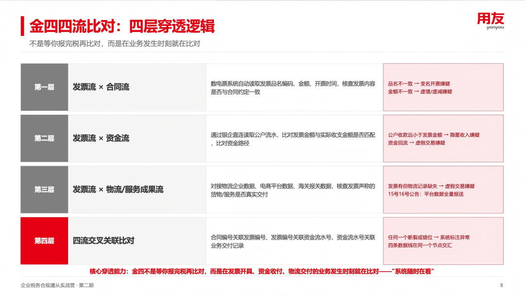Click the 发票流 × 物流/服务成果流 heading

118,190
